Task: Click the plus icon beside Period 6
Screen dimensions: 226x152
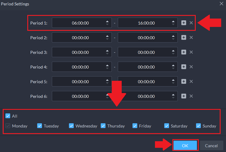Action: coord(184,96)
